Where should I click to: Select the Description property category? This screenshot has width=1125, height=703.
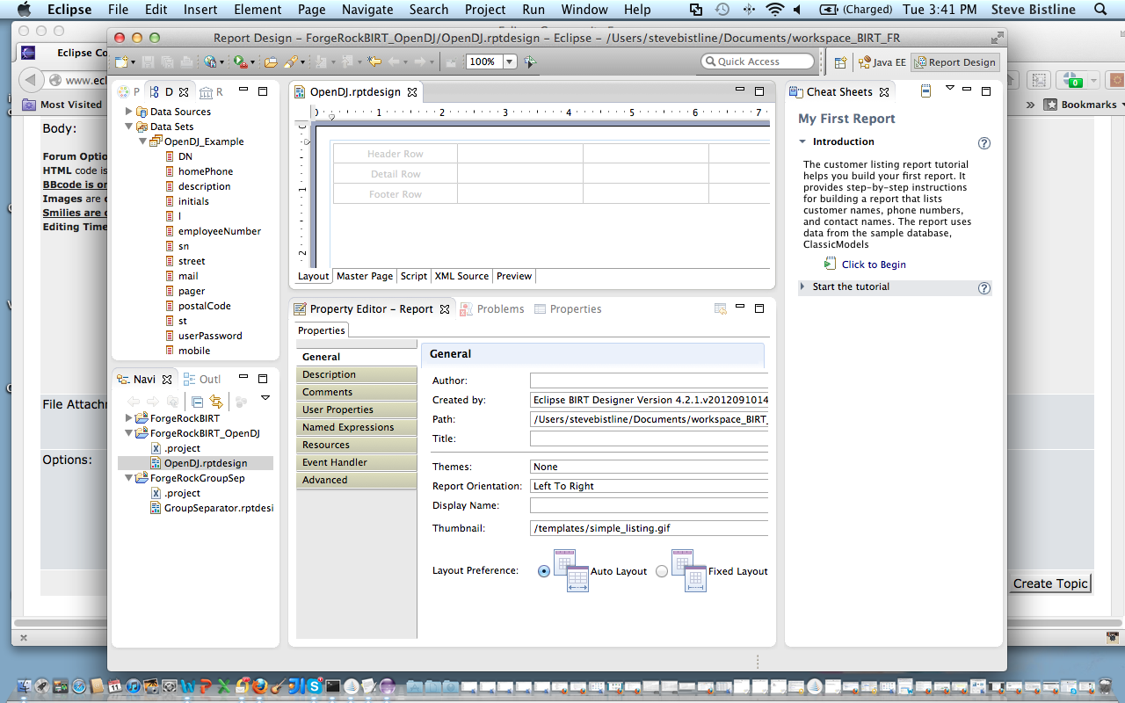[x=357, y=374]
